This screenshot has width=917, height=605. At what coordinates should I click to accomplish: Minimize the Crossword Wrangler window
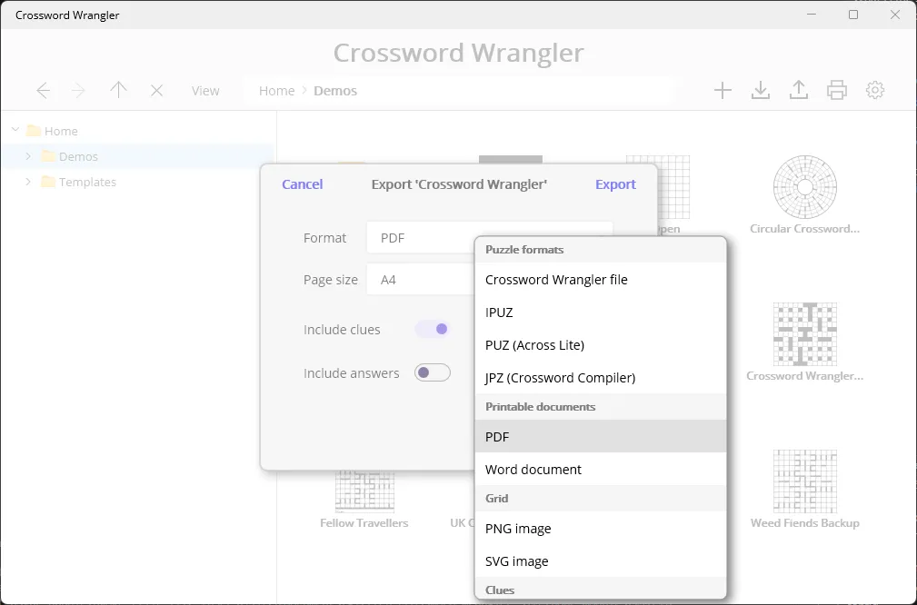812,15
